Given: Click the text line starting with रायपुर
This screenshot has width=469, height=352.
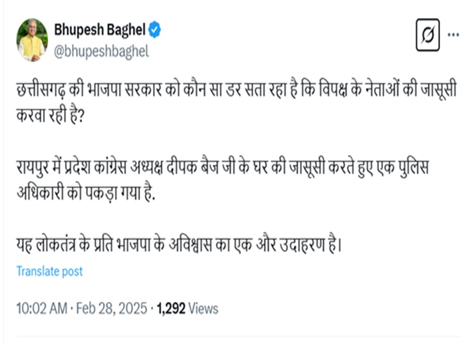Looking at the screenshot, I should click(222, 166).
